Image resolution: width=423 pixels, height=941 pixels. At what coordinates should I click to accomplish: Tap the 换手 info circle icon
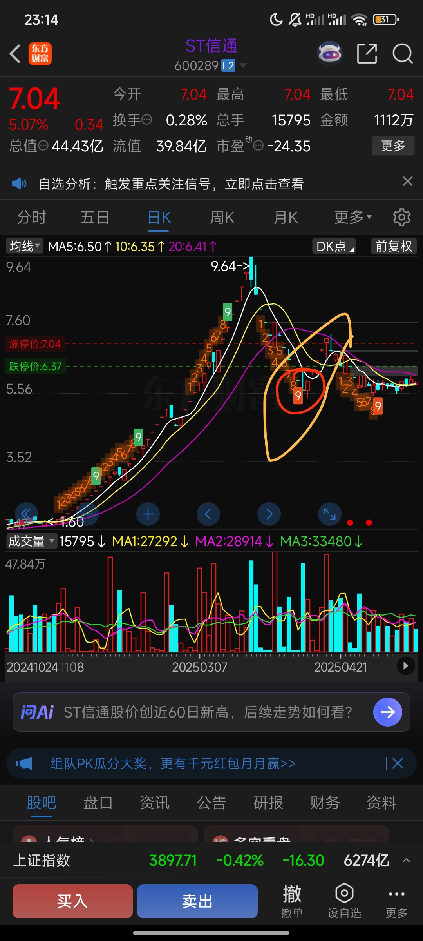146,120
